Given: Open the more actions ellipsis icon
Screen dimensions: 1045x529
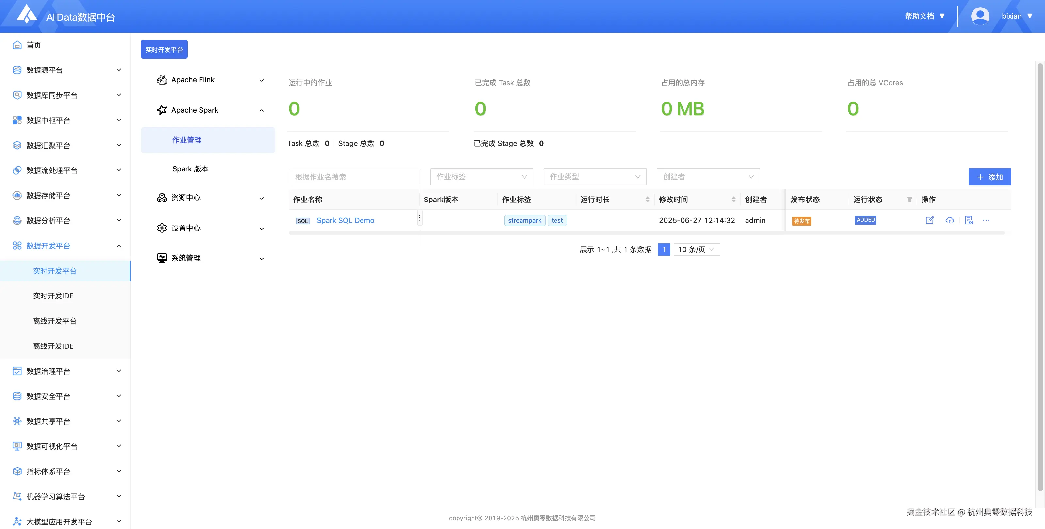Looking at the screenshot, I should (x=986, y=220).
